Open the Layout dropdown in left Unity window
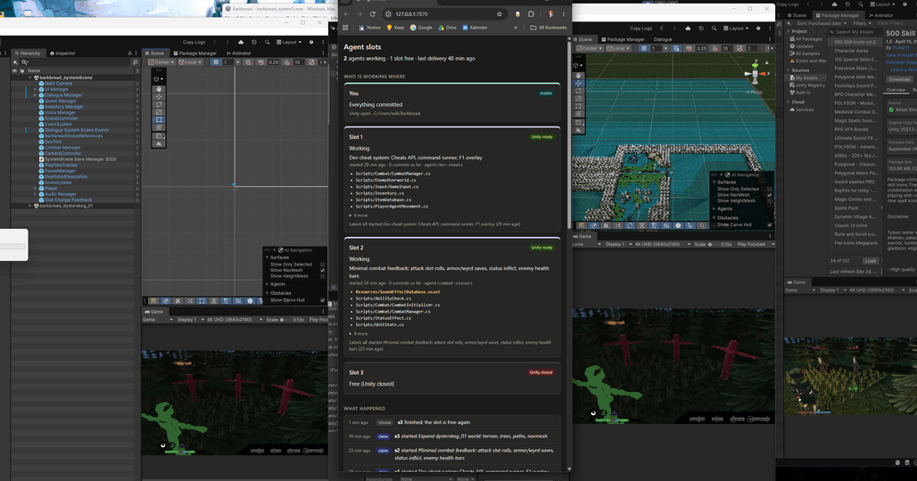Viewport: 917px width, 481px height. tap(289, 42)
